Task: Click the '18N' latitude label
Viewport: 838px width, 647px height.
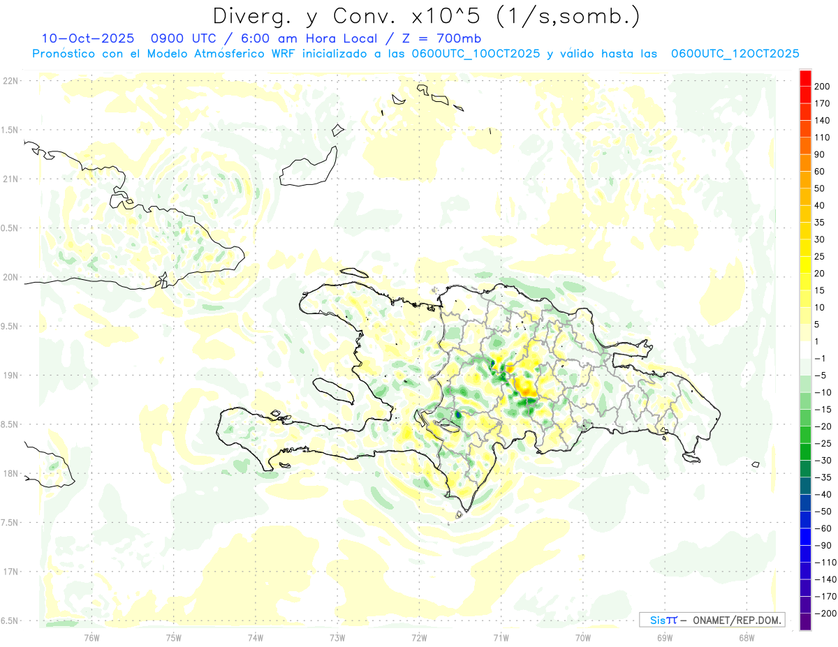Action: (x=10, y=473)
